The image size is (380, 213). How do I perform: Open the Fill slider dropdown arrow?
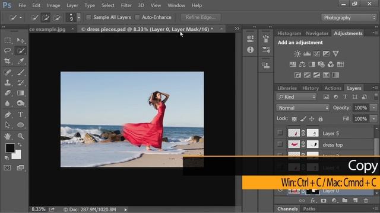click(373, 118)
